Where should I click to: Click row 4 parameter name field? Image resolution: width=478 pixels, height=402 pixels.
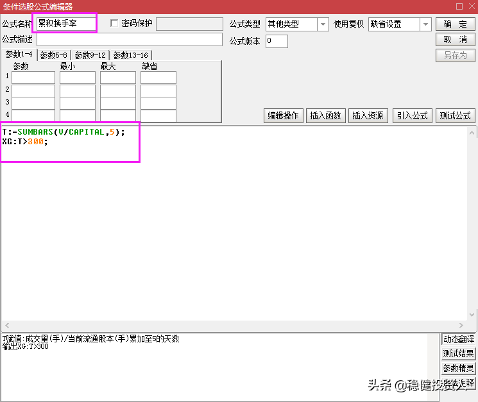point(33,116)
